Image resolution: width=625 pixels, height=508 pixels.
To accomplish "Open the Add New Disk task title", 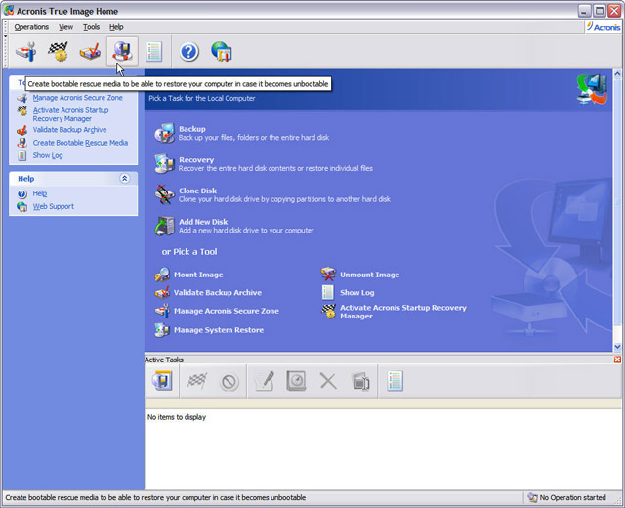I will [x=203, y=222].
